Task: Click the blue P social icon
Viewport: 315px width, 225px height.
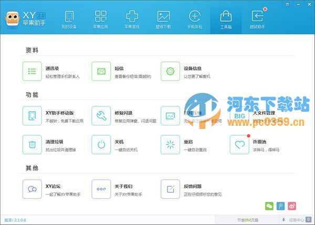Action: (281, 206)
